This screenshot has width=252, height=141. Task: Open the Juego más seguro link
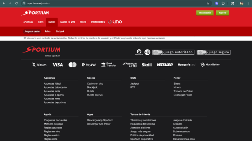pyautogui.click(x=140, y=132)
